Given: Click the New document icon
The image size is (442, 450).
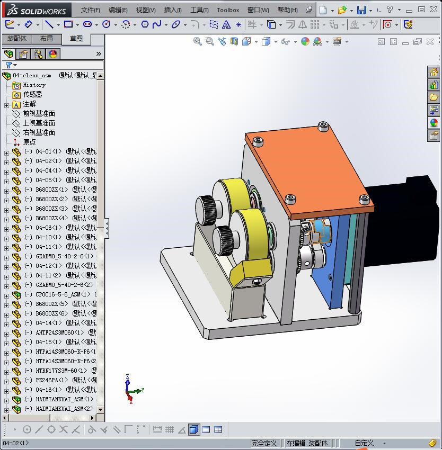Looking at the screenshot, I should coord(323,10).
